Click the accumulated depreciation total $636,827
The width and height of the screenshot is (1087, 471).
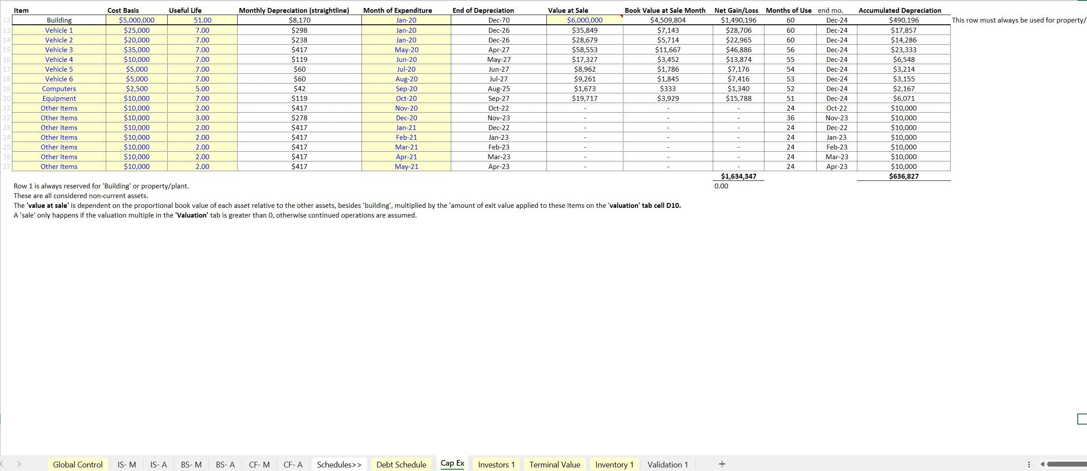click(903, 176)
